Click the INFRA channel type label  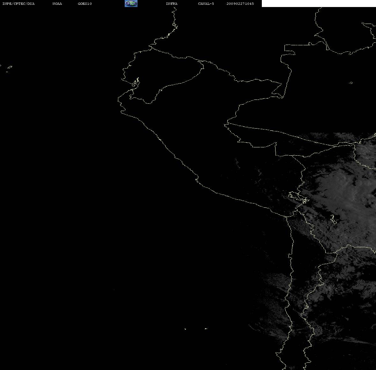click(x=172, y=4)
